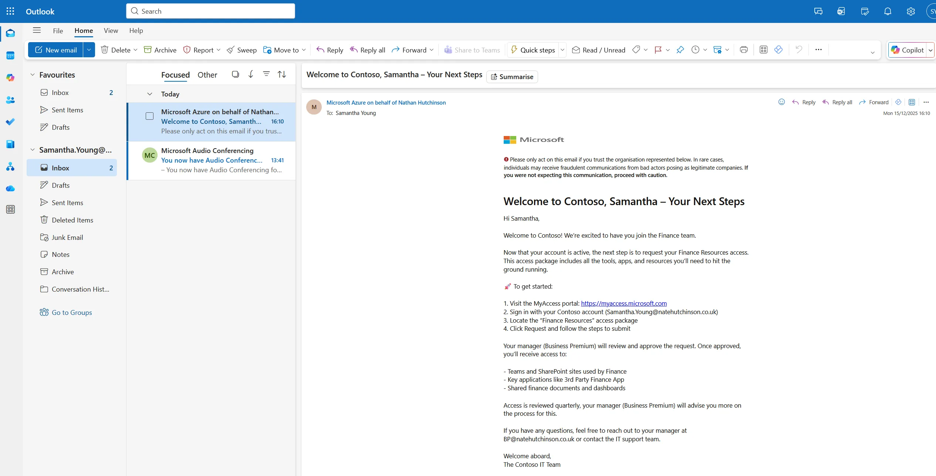This screenshot has width=936, height=476.
Task: Open the Deleted Items folder
Action: point(72,220)
